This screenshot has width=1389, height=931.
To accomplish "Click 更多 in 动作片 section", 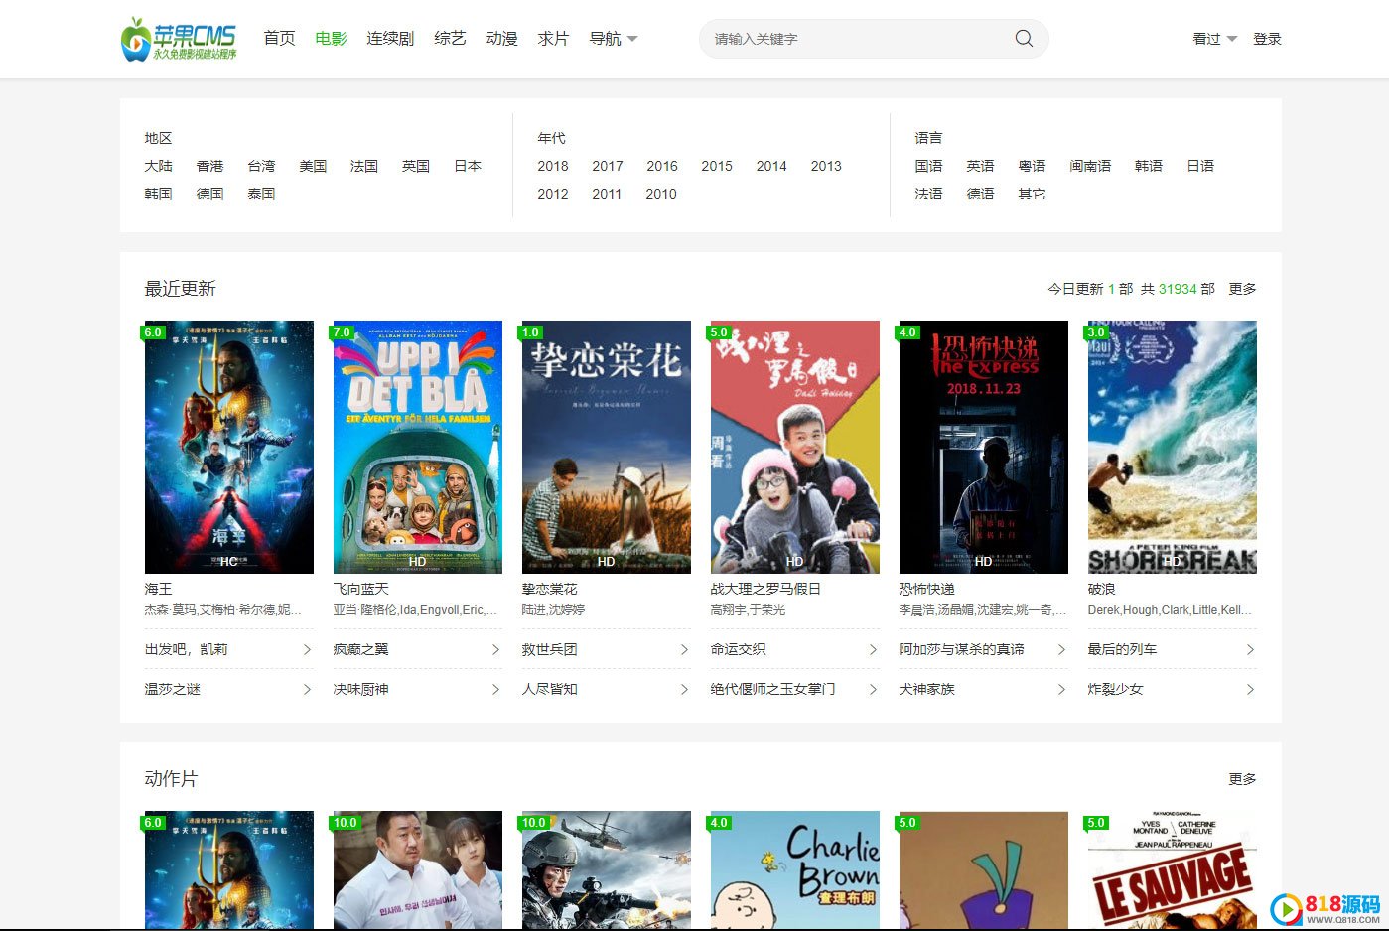I will (1242, 779).
